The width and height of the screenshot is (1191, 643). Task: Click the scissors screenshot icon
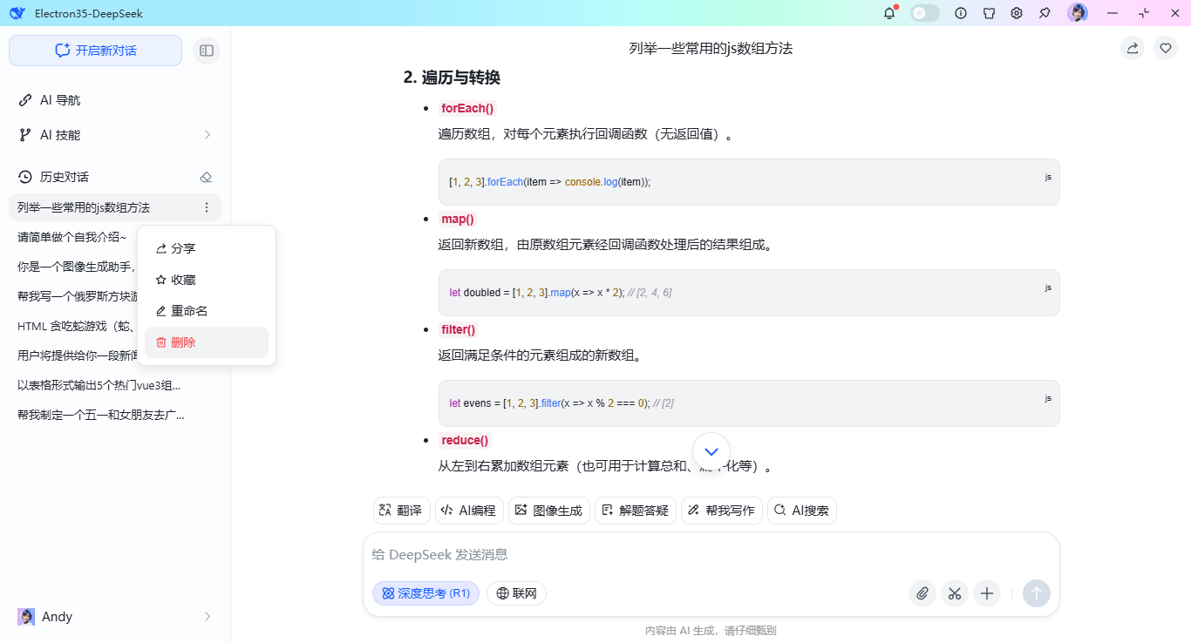[x=955, y=593]
